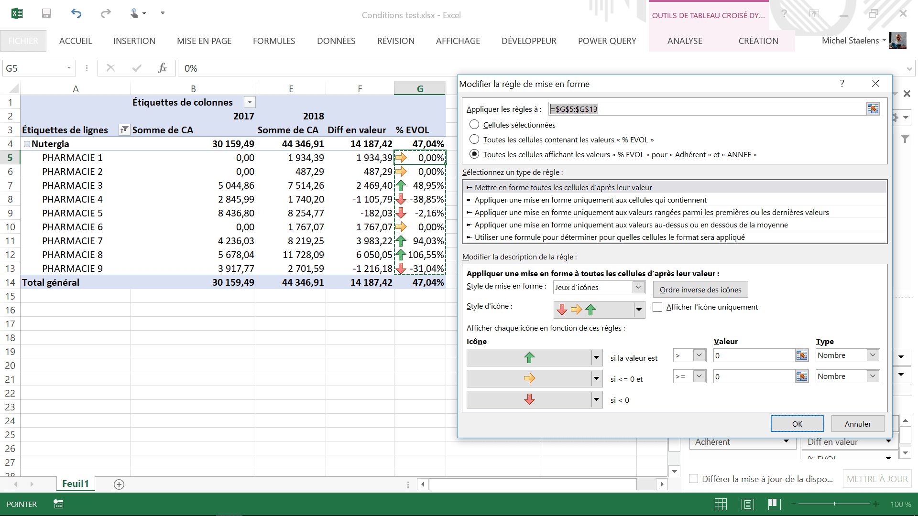Click the Redo arrow icon
918x516 pixels.
click(106, 13)
